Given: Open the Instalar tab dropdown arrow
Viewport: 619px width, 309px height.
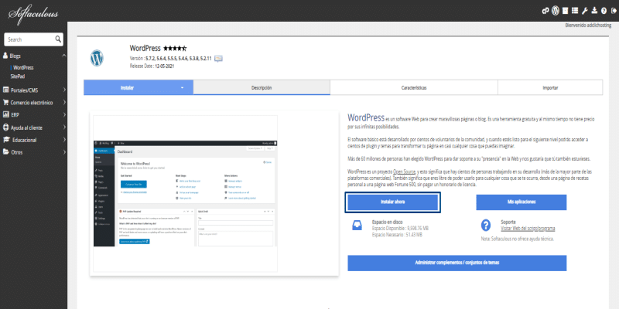Looking at the screenshot, I should tap(182, 88).
